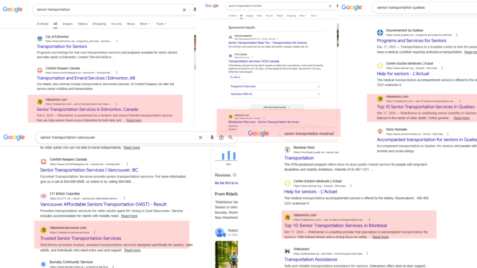Expand the Volunteer With Us row
The width and height of the screenshot is (477, 268).
pos(275,94)
